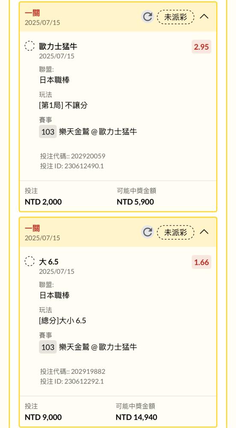
Task: Tap the NTD 5,900 possible winnings
Action: tap(136, 202)
